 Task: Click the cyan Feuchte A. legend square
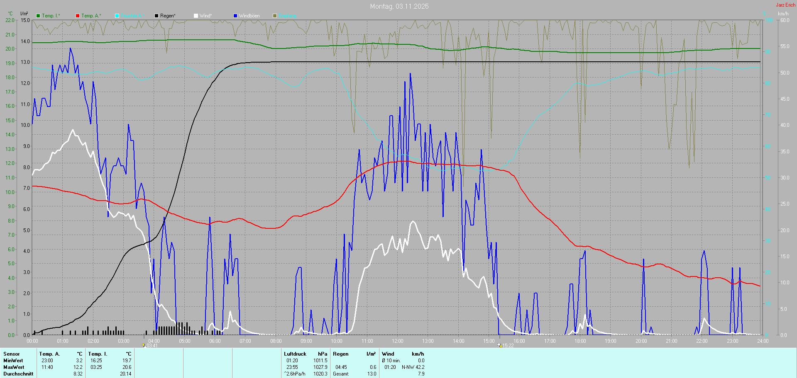click(117, 16)
